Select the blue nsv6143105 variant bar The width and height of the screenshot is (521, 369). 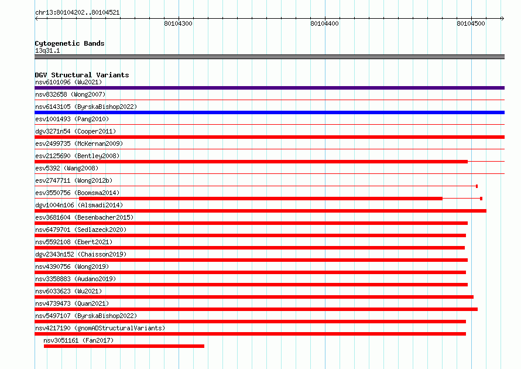[x=269, y=112]
